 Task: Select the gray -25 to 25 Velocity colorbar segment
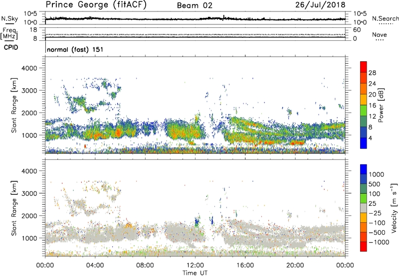364,208
